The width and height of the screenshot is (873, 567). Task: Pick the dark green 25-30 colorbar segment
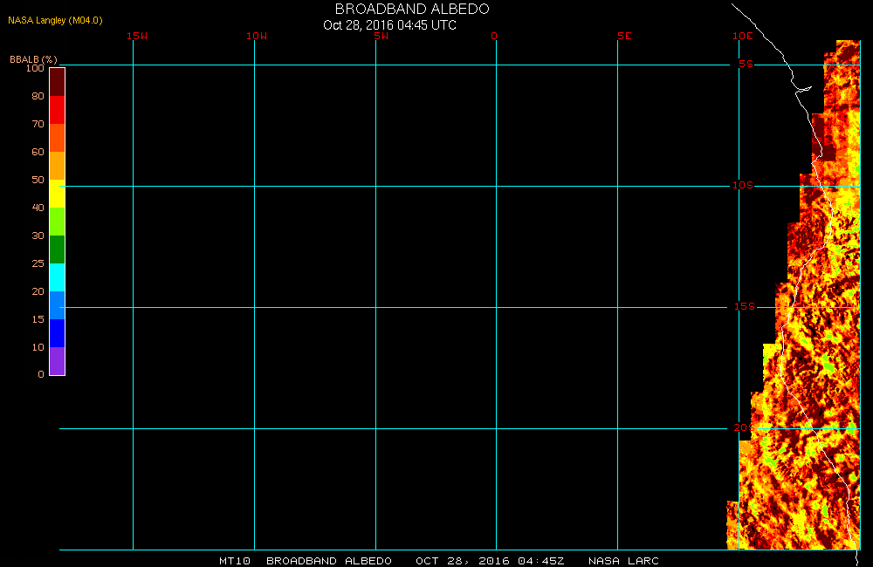58,249
